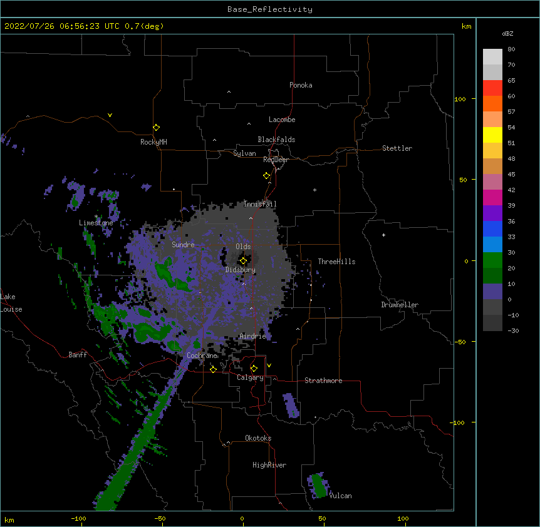540x527 pixels.
Task: Click the yellow 54 dBZ legend swatch
Action: pyautogui.click(x=492, y=135)
